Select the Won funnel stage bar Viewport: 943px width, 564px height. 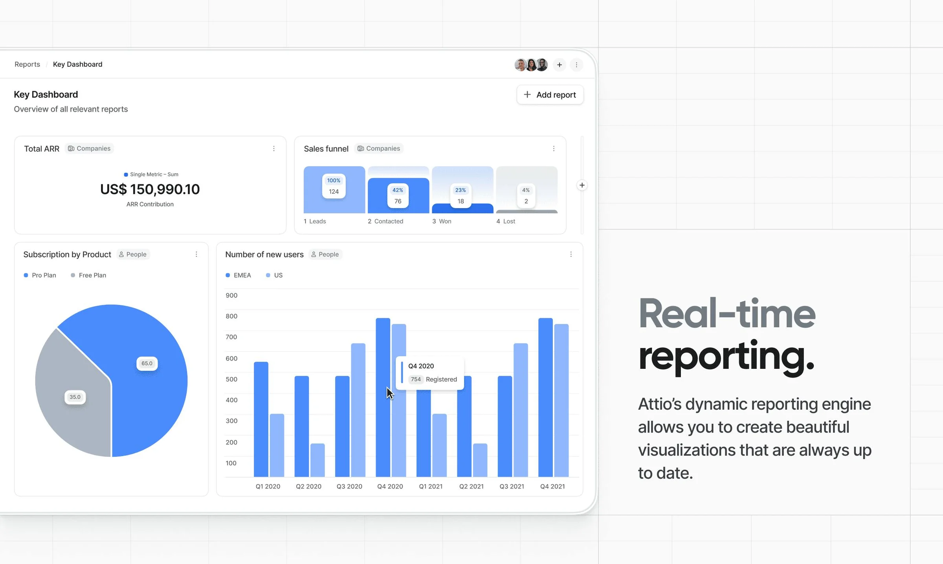click(462, 208)
